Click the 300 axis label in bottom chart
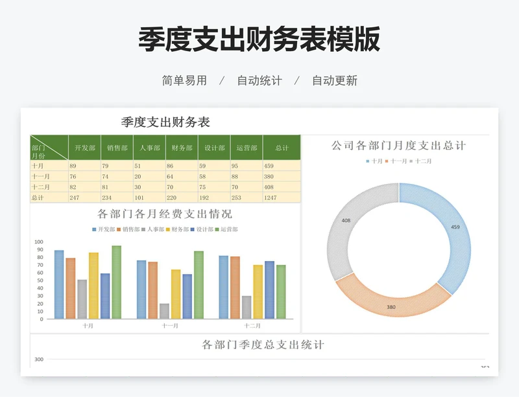 click(x=39, y=359)
